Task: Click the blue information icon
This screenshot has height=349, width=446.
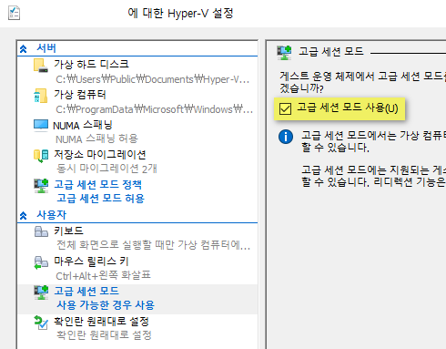Action: pos(286,137)
